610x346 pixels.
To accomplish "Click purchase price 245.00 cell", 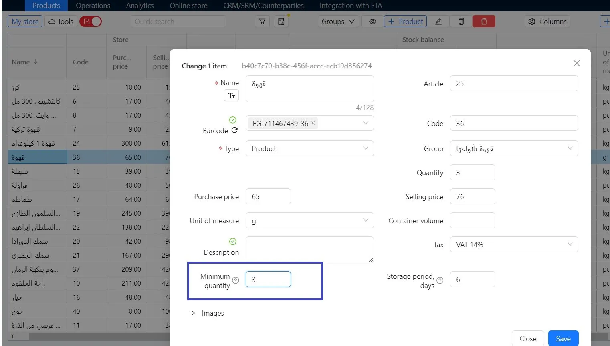I will (127, 213).
